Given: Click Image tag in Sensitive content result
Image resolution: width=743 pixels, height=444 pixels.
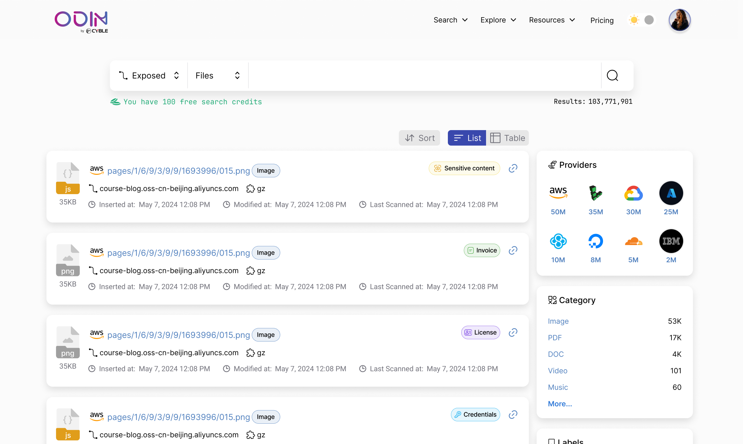Looking at the screenshot, I should click(x=266, y=171).
